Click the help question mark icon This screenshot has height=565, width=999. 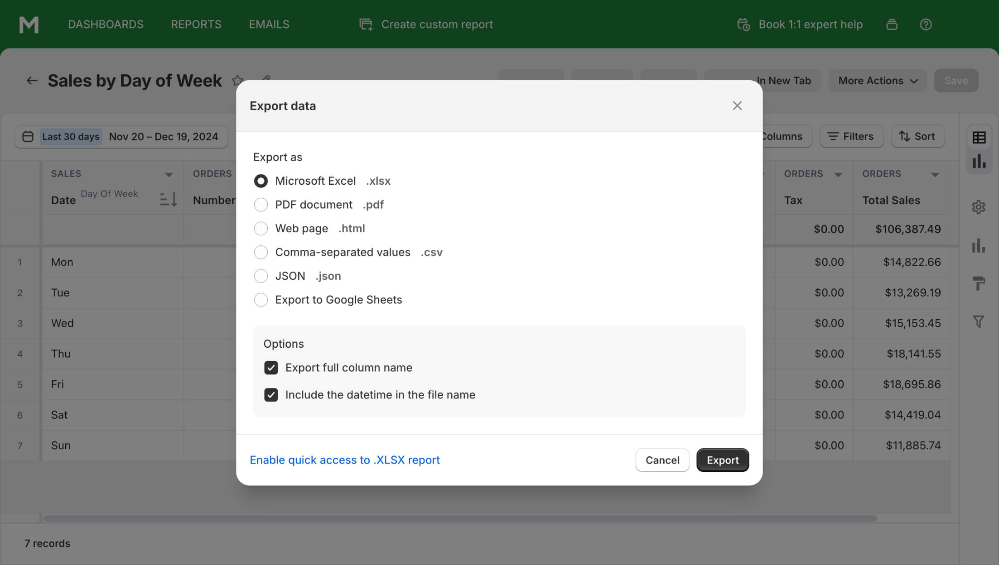926,24
